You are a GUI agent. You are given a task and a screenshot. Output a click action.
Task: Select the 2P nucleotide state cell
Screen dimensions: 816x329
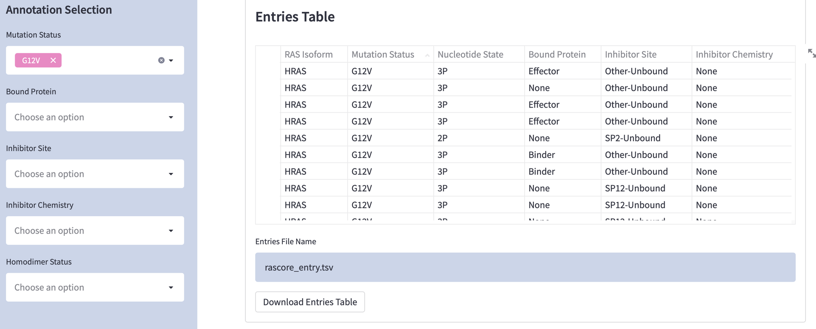point(442,138)
